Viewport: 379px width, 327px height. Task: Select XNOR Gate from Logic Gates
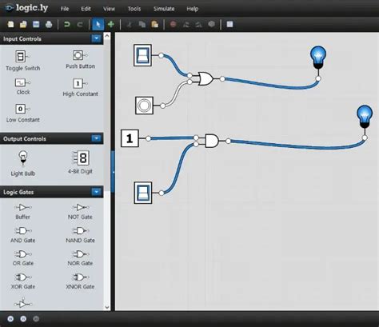tap(80, 281)
